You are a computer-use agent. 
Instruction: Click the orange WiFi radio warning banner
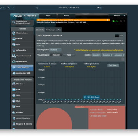(x=73, y=20)
